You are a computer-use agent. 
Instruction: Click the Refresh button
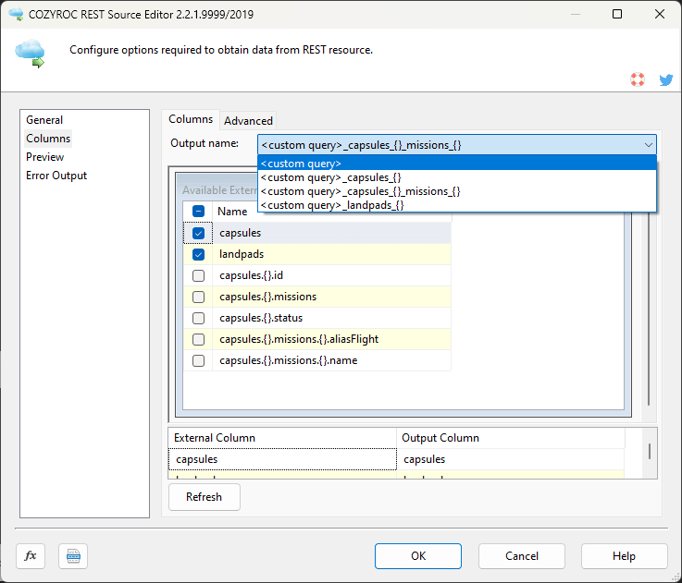coord(204,497)
